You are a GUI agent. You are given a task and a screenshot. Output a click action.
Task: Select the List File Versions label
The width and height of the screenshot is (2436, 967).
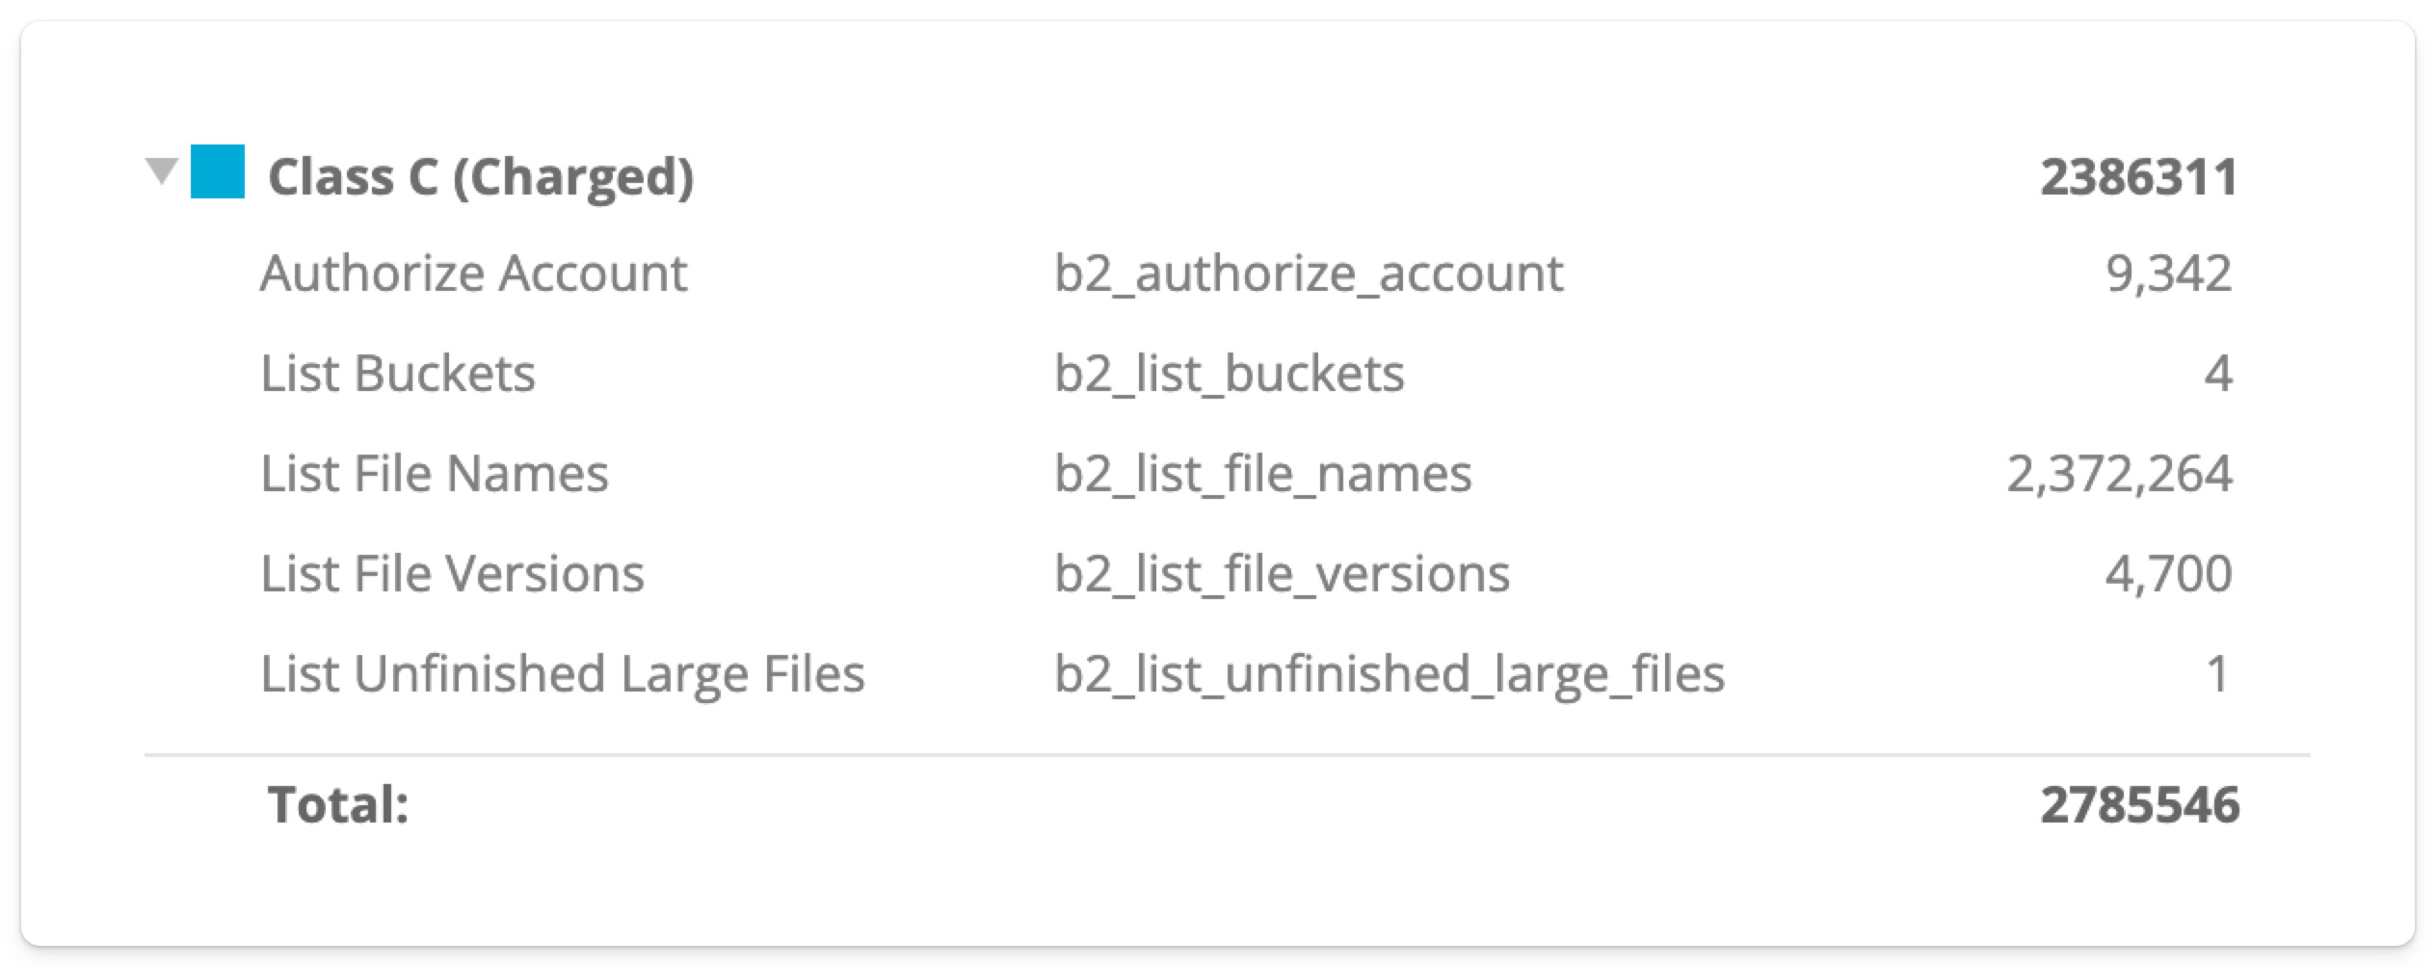click(453, 574)
